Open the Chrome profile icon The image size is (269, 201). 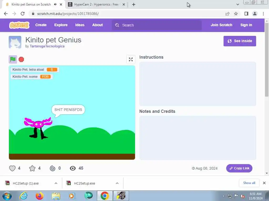255,14
